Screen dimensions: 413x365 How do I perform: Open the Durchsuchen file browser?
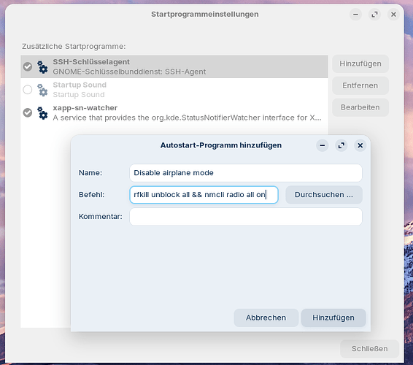[x=324, y=195]
